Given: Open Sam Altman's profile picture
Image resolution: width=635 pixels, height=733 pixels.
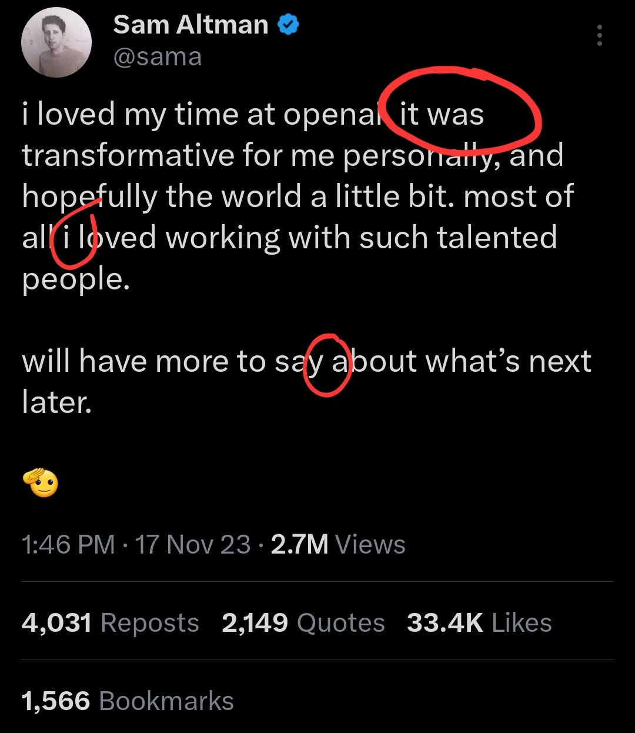Looking at the screenshot, I should [x=56, y=41].
